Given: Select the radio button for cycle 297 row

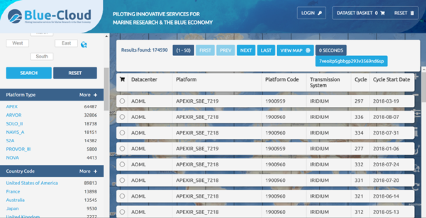Looking at the screenshot, I should pyautogui.click(x=122, y=101).
